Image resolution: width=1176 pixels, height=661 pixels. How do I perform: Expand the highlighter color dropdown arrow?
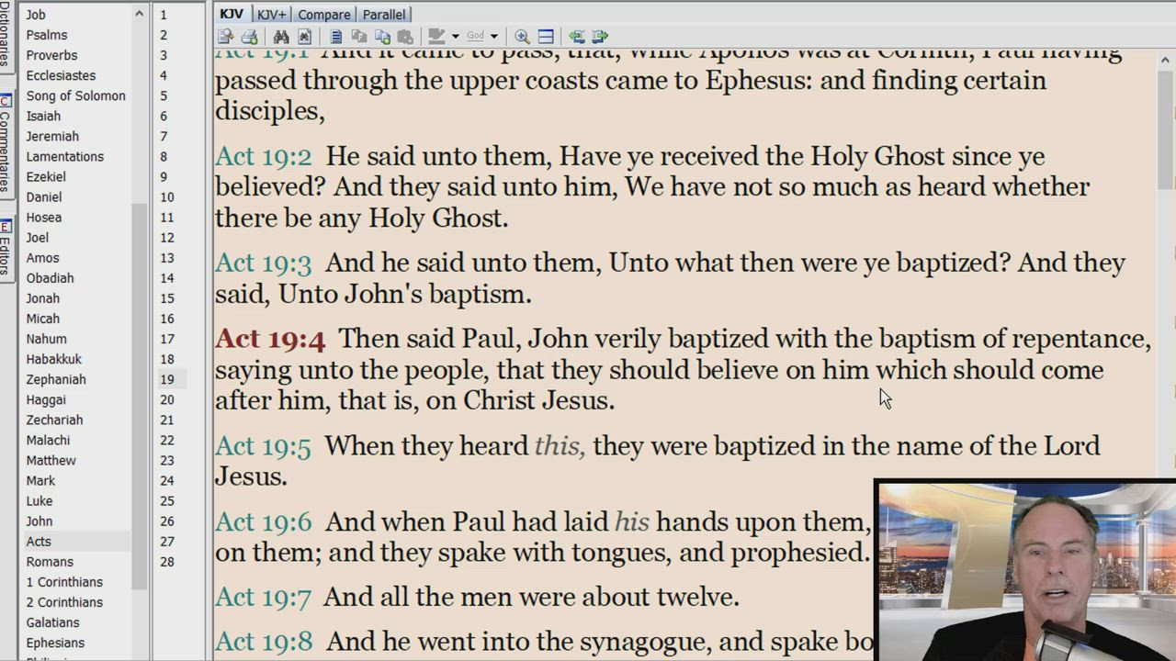[455, 37]
